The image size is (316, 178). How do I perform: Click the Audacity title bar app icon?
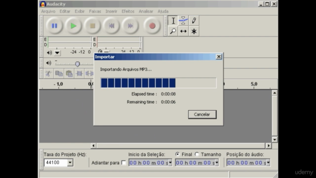pos(42,4)
